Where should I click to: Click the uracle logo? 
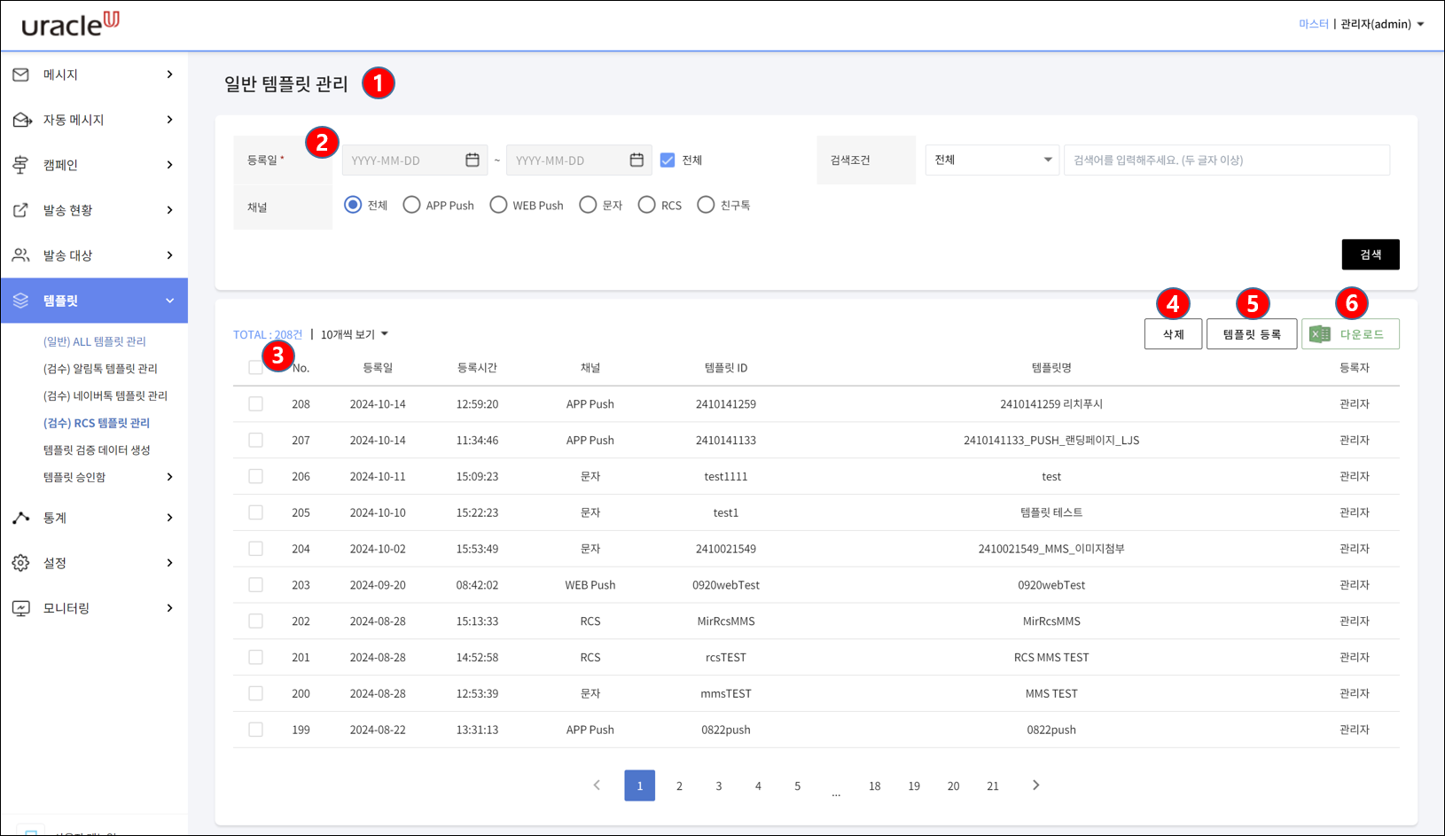click(x=71, y=24)
